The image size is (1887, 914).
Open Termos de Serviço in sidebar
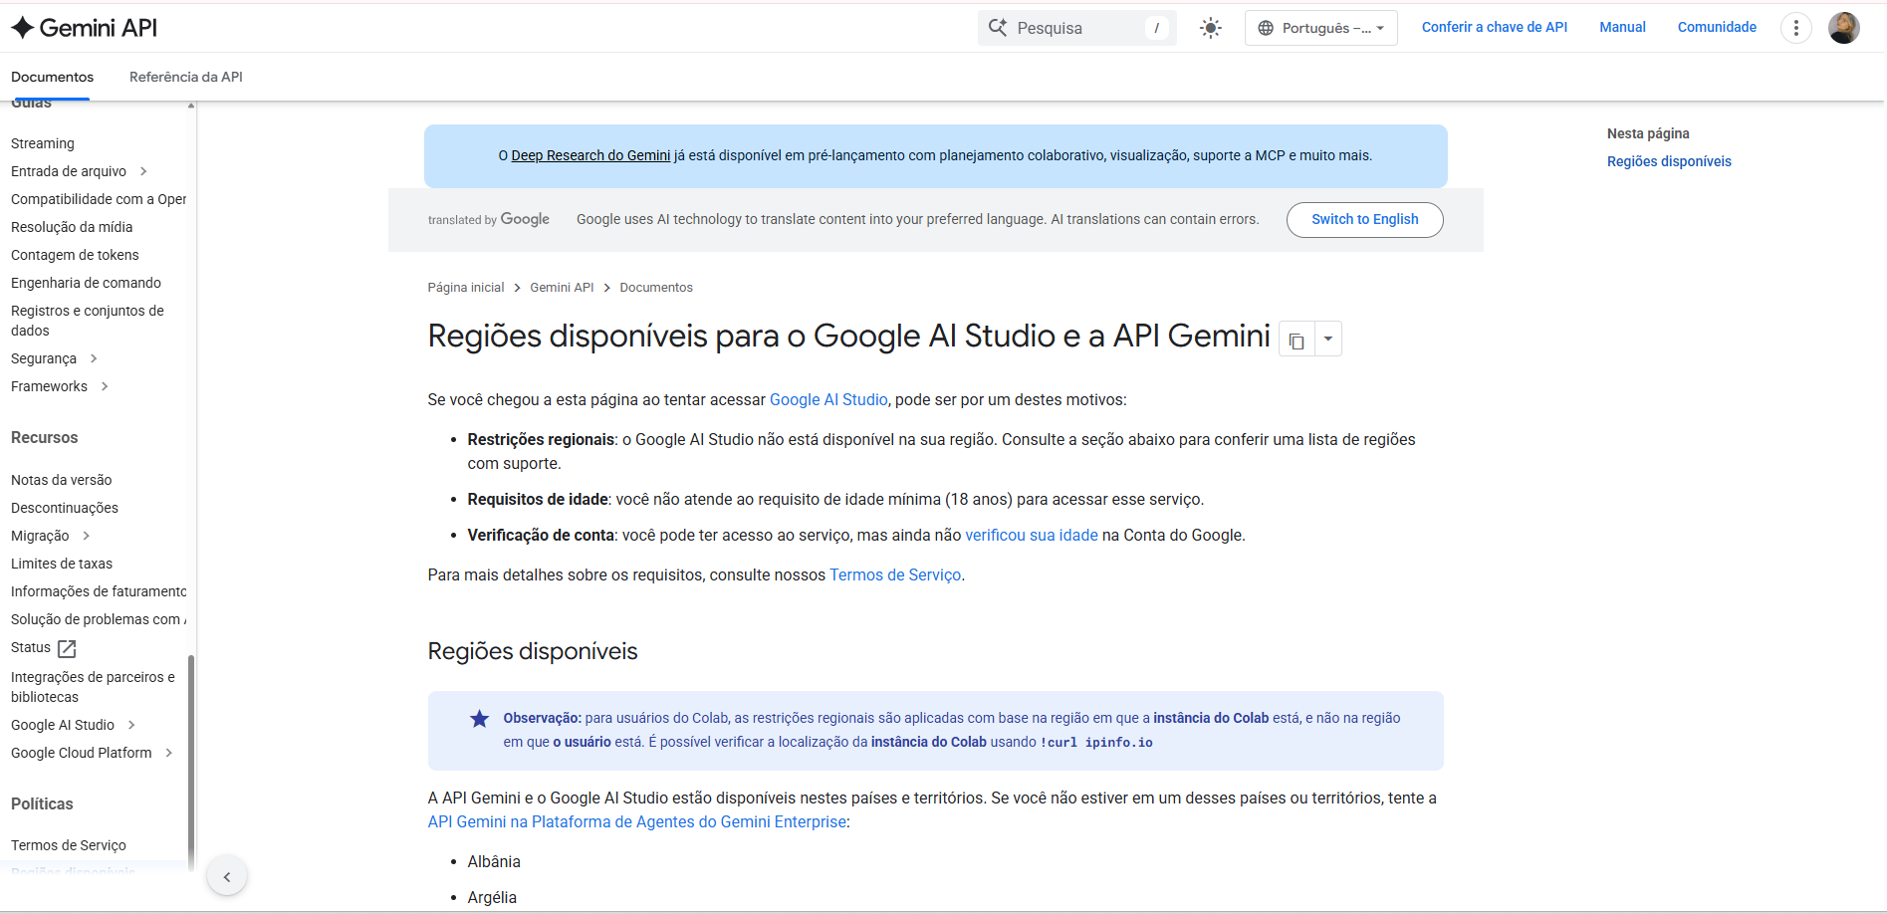pos(69,845)
